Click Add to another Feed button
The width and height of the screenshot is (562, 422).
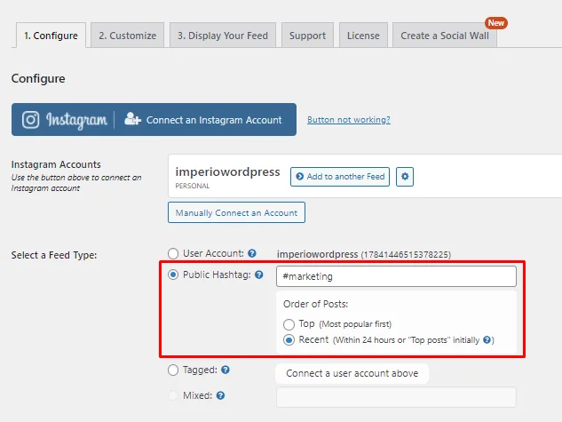tap(340, 177)
